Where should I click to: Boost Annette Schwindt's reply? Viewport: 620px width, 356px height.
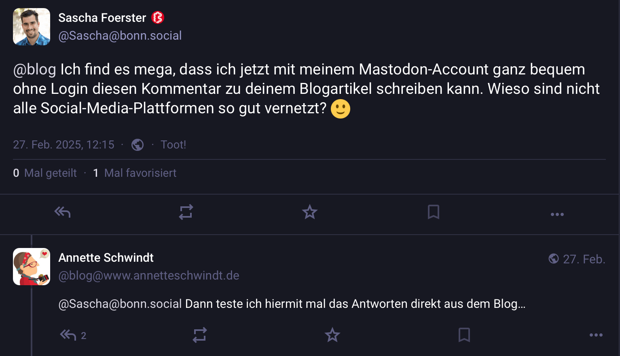[x=200, y=335]
